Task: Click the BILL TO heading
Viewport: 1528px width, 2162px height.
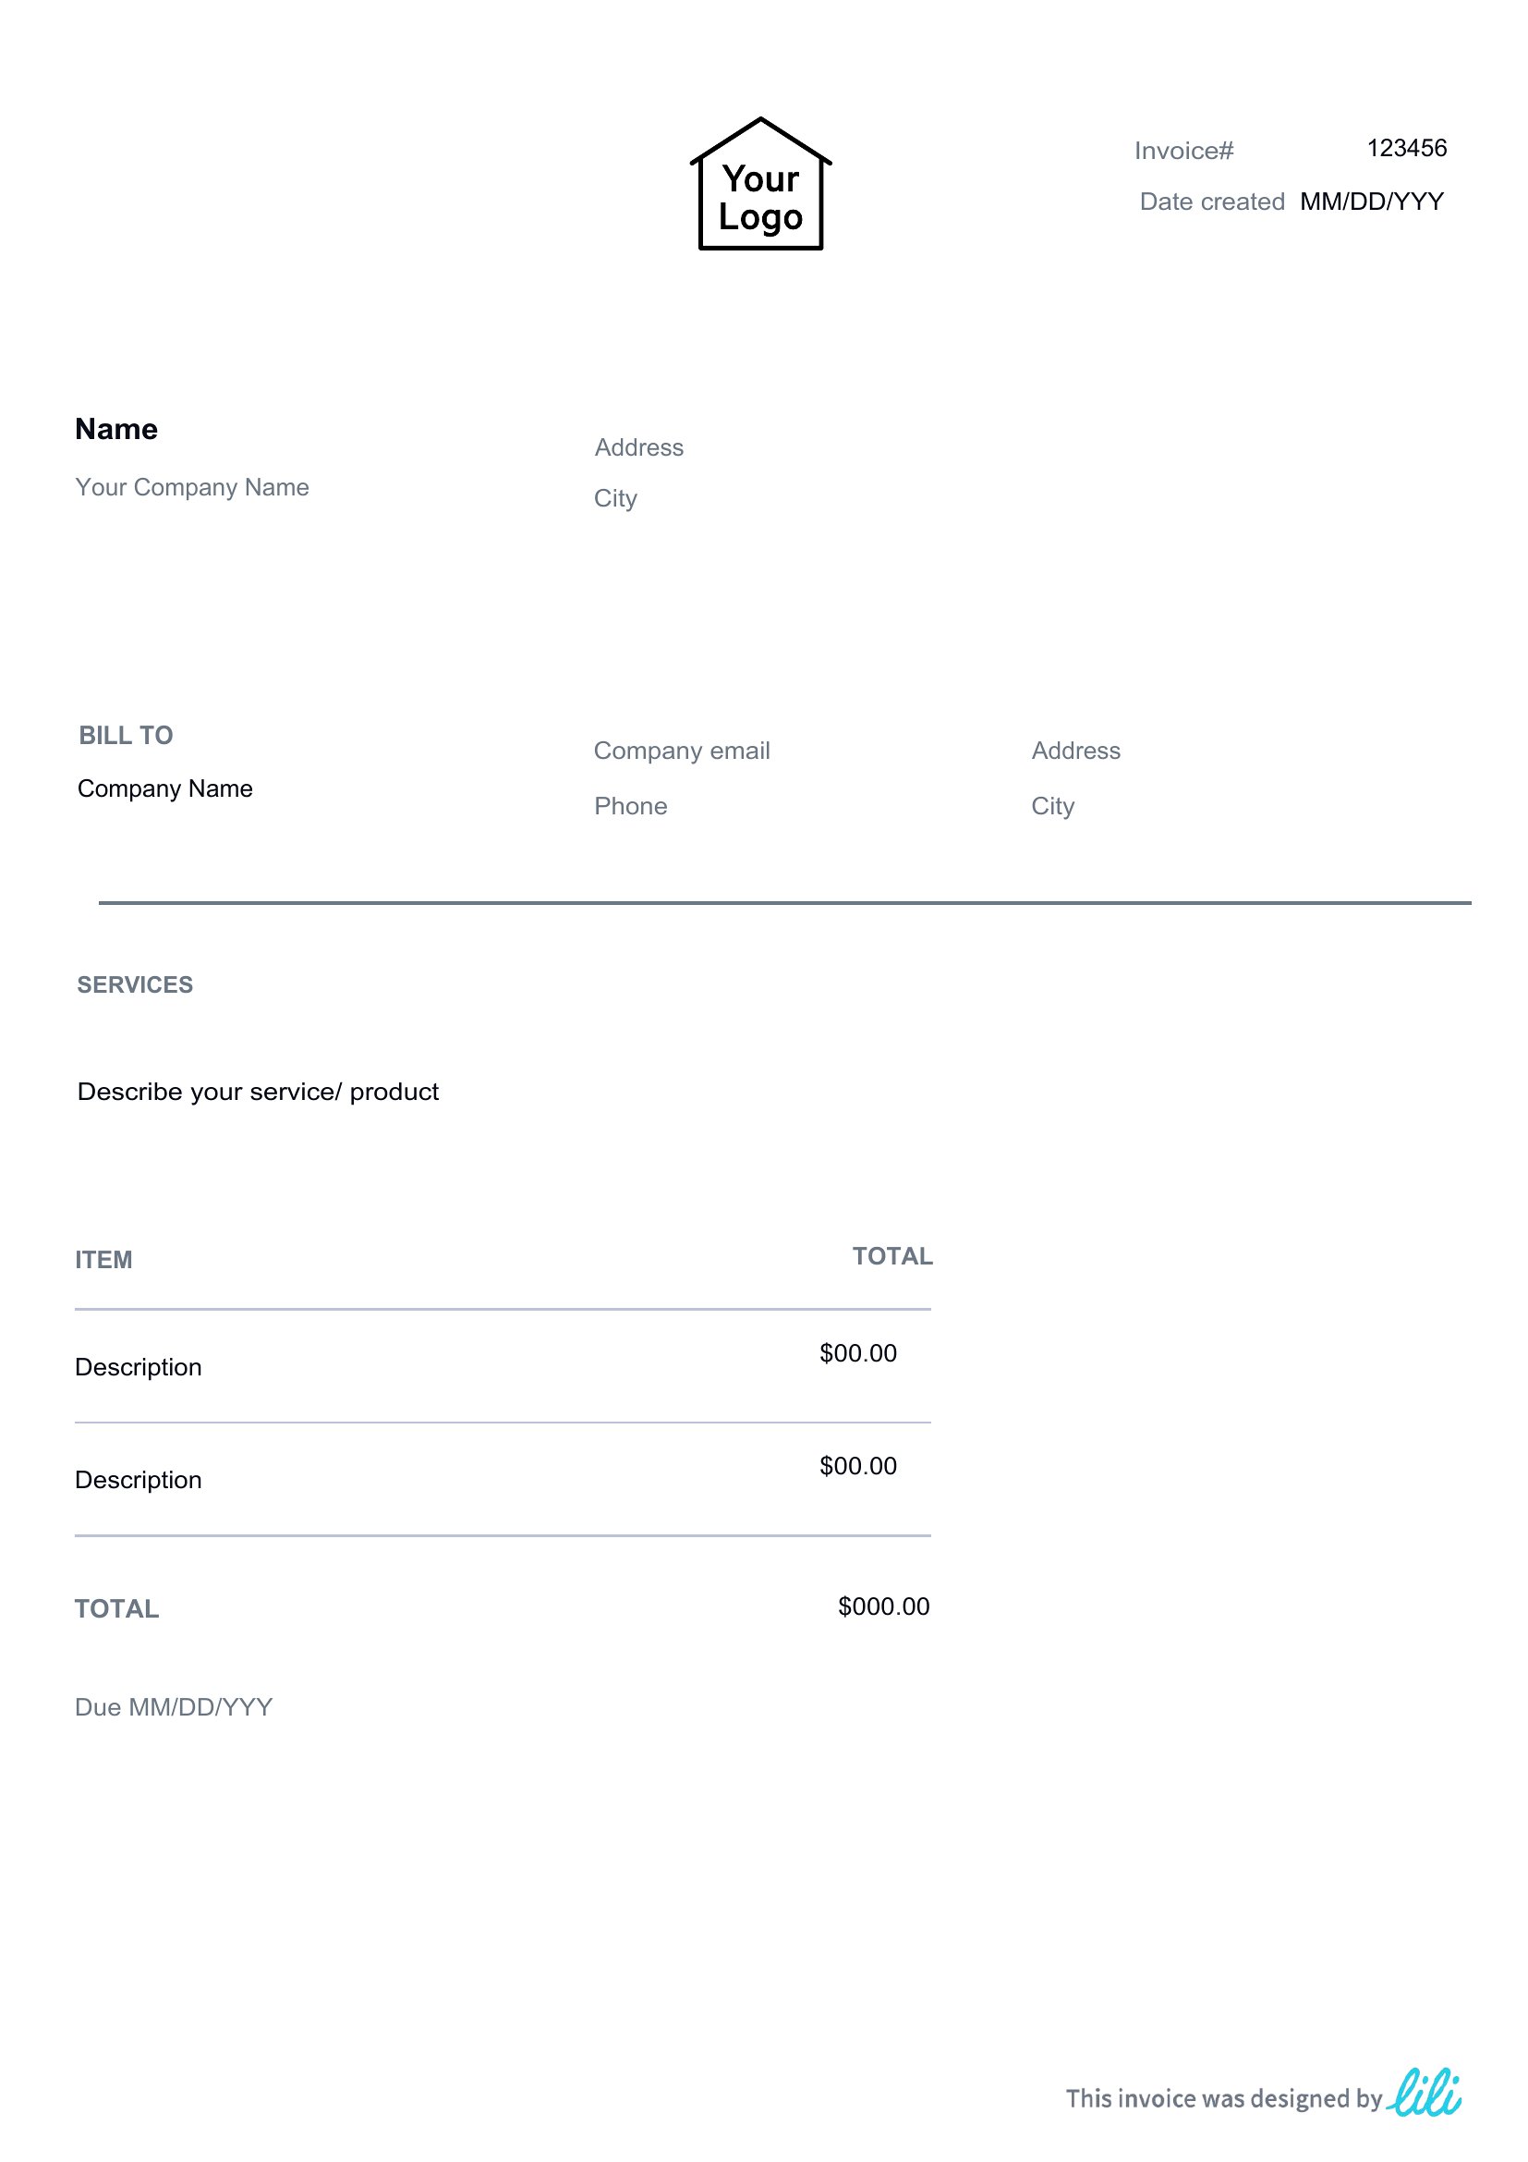Action: [125, 736]
